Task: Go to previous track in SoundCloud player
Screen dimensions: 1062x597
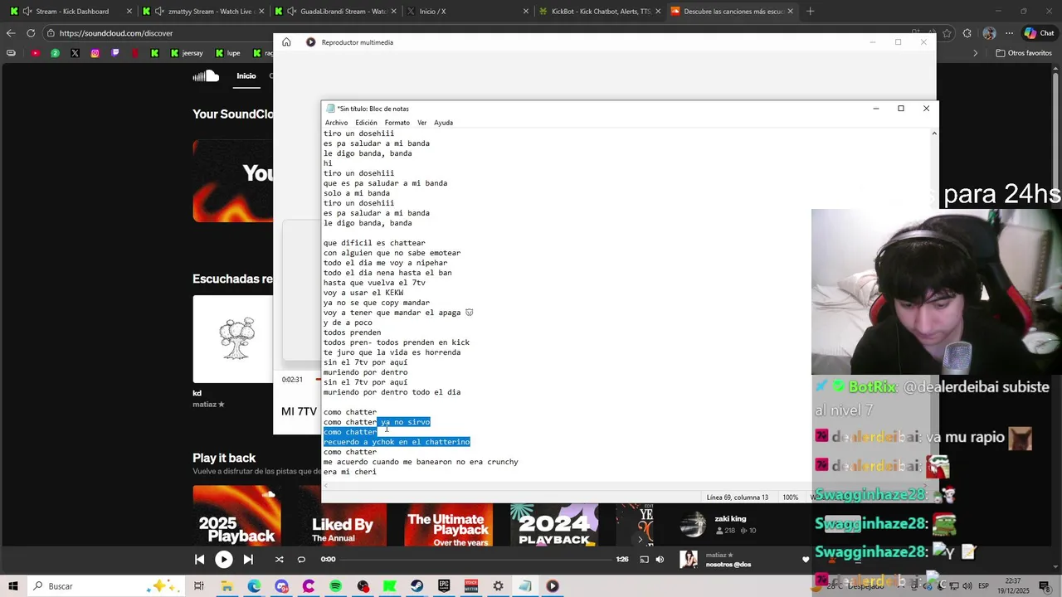Action: click(x=199, y=560)
